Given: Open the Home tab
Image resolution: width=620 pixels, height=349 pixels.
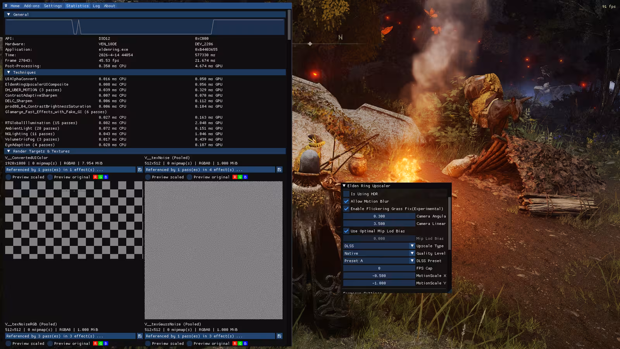Looking at the screenshot, I should [15, 6].
